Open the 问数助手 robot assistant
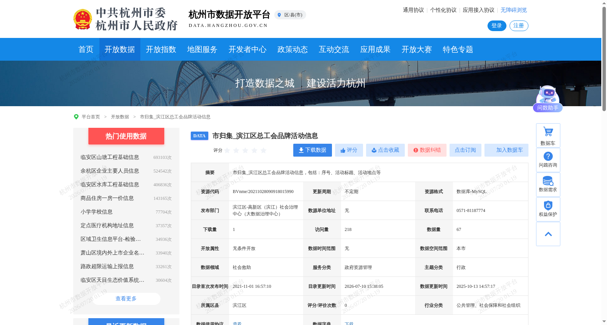607x325 pixels. click(547, 99)
